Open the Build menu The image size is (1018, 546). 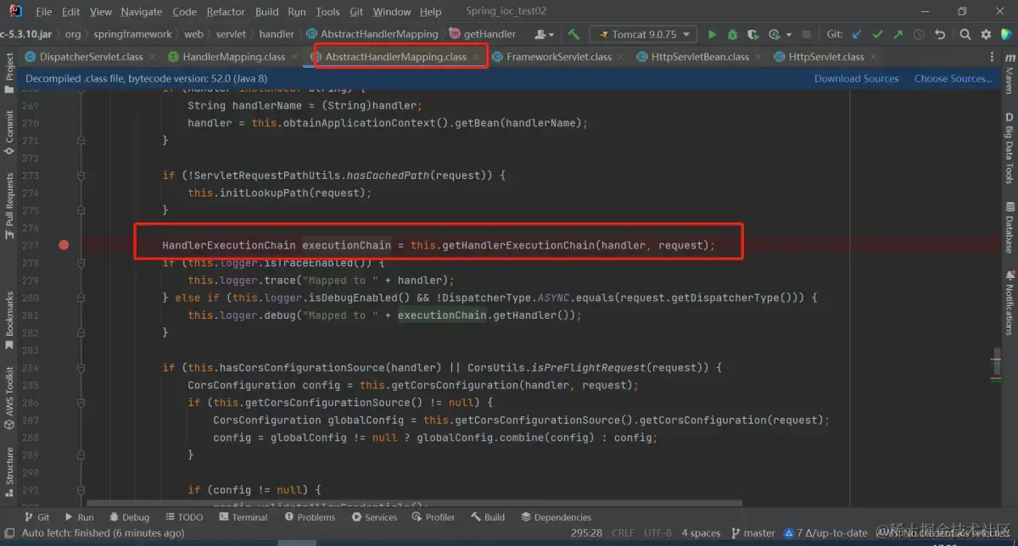[266, 12]
